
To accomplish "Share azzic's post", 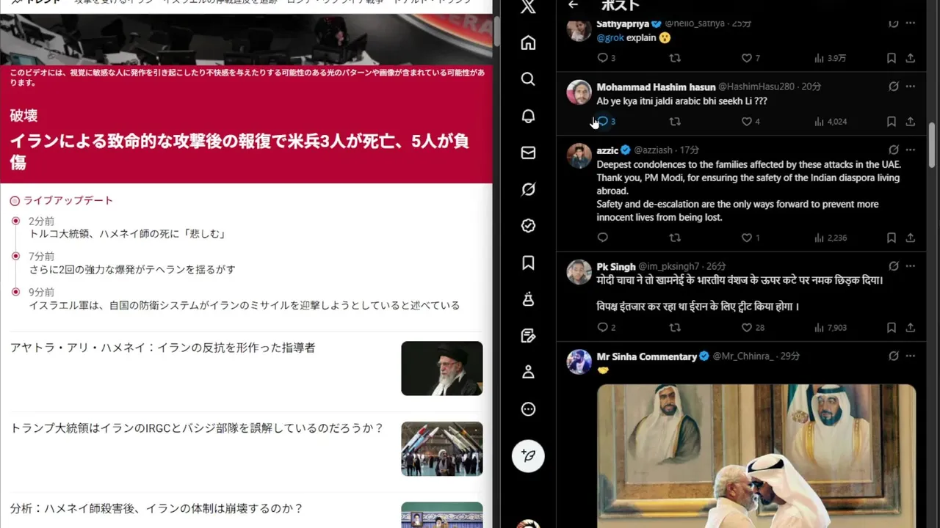I will [x=911, y=238].
